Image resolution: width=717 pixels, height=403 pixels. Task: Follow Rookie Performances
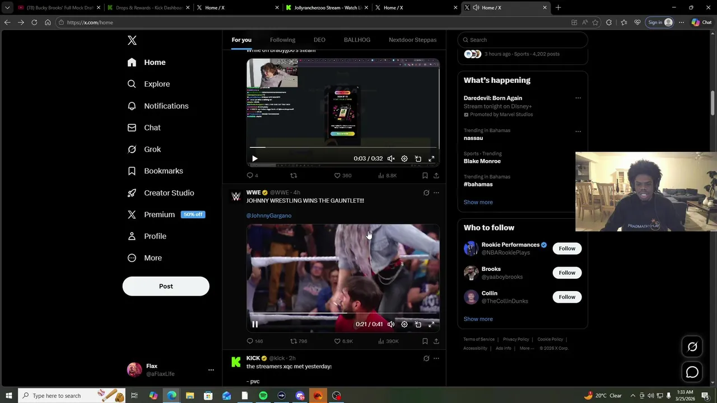coord(567,249)
